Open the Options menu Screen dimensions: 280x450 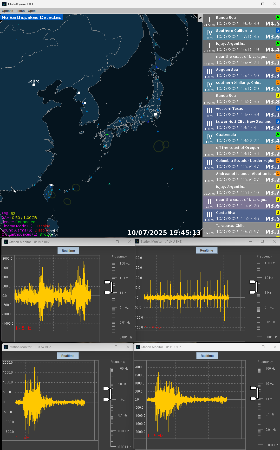click(8, 11)
